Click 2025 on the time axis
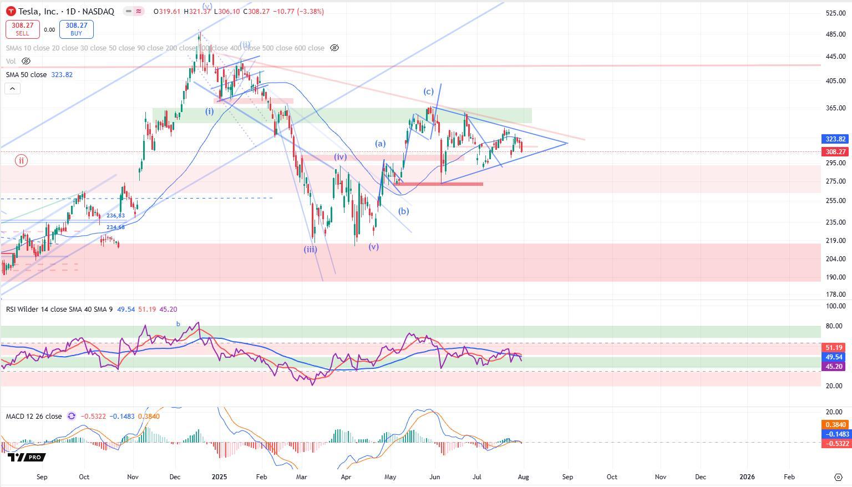The width and height of the screenshot is (852, 487). tap(220, 476)
